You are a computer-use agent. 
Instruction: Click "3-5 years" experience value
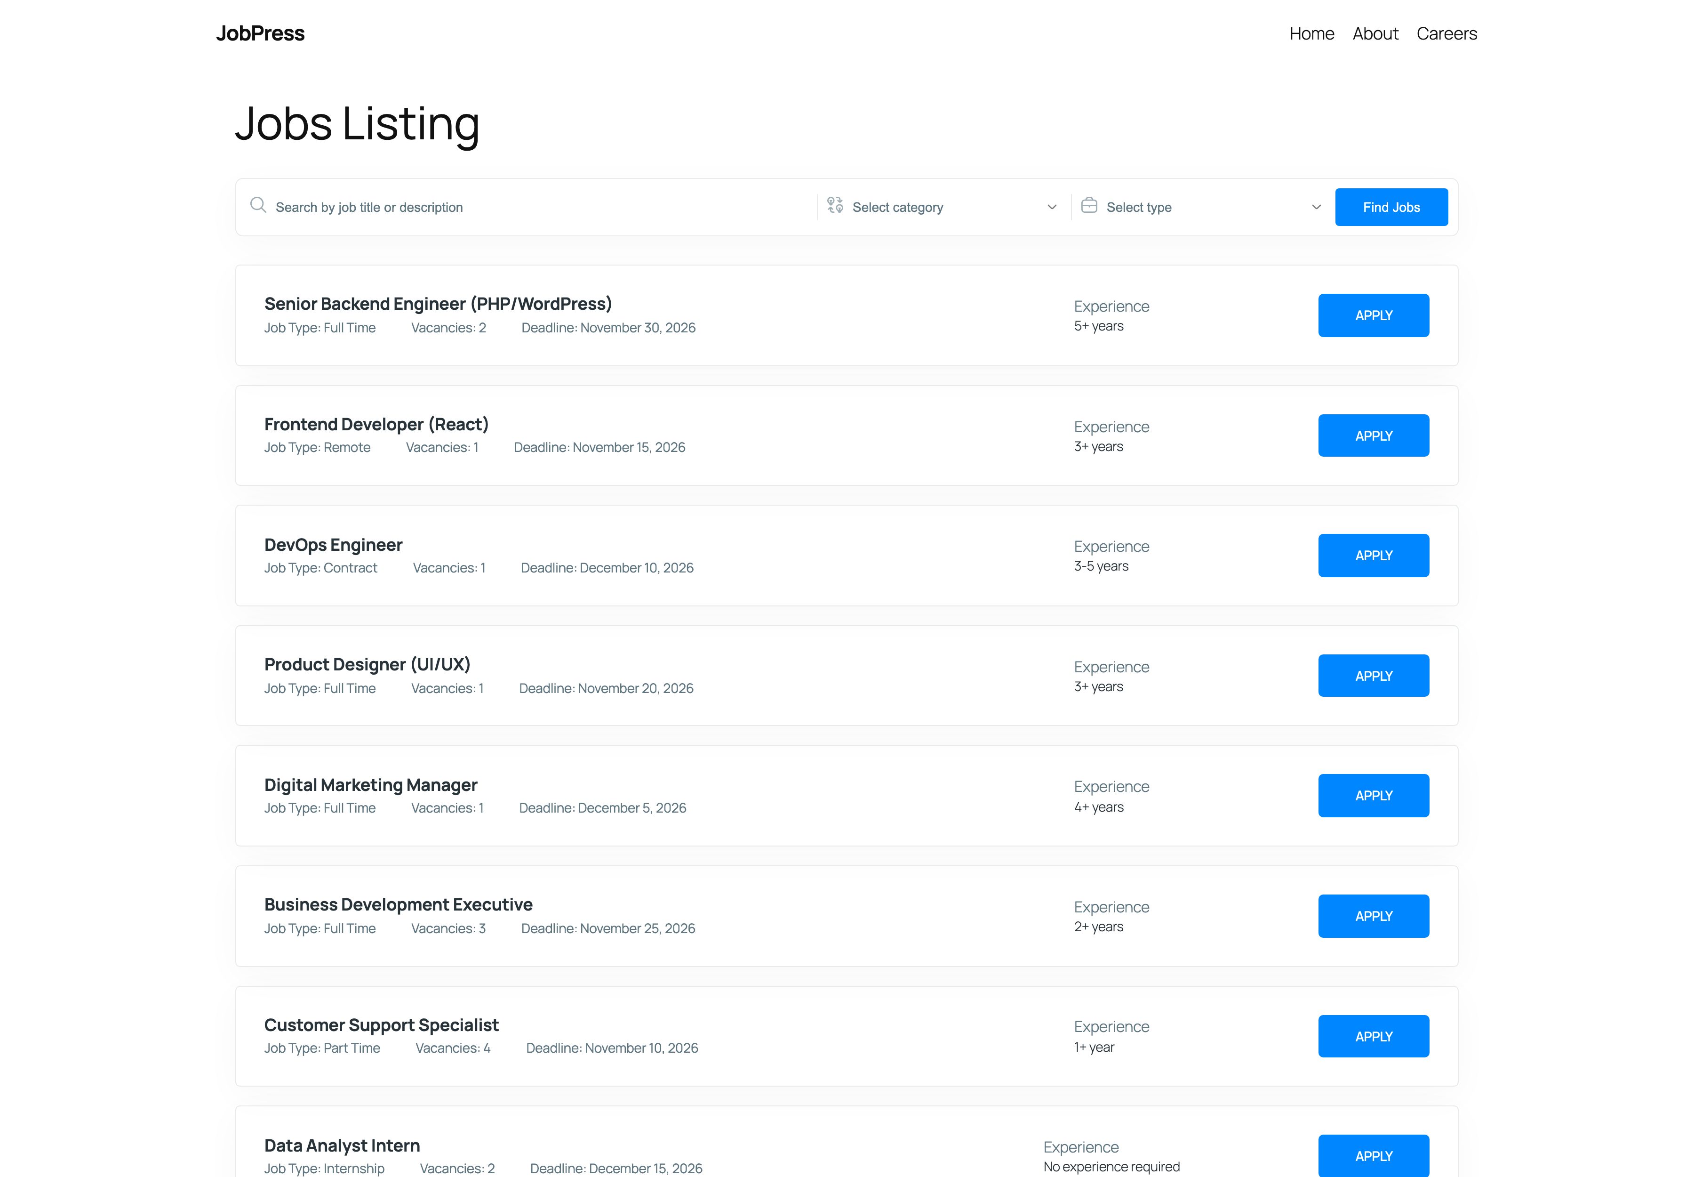pyautogui.click(x=1101, y=566)
